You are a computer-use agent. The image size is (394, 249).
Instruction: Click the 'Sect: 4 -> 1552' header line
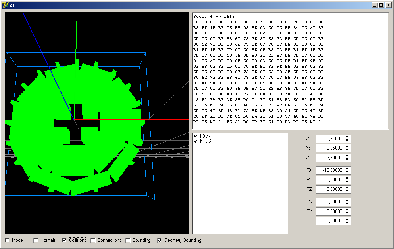(x=214, y=17)
